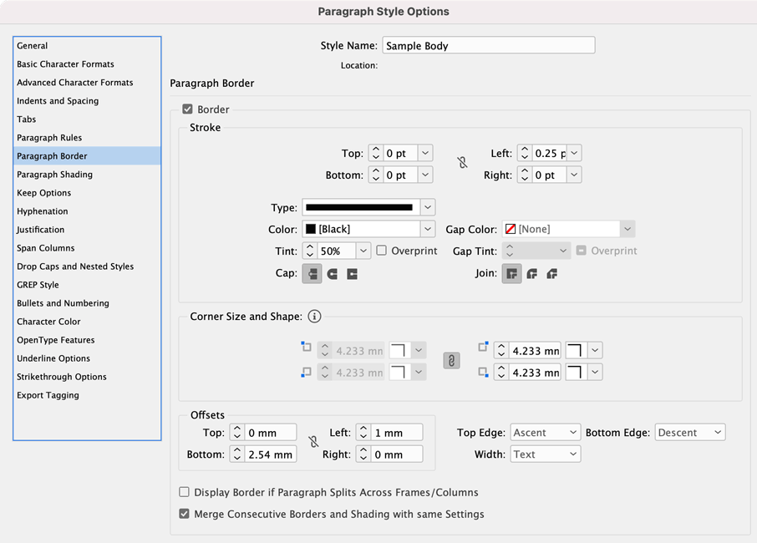Click the Left offset stepper arrows

[x=363, y=433]
